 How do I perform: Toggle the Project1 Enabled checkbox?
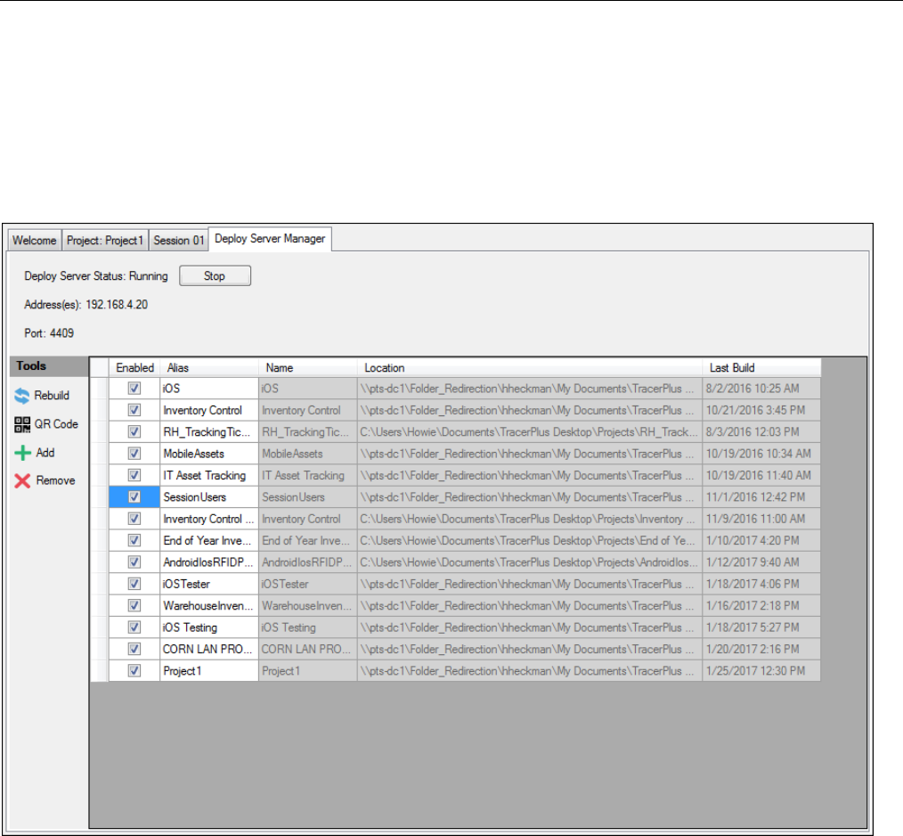pyautogui.click(x=134, y=670)
